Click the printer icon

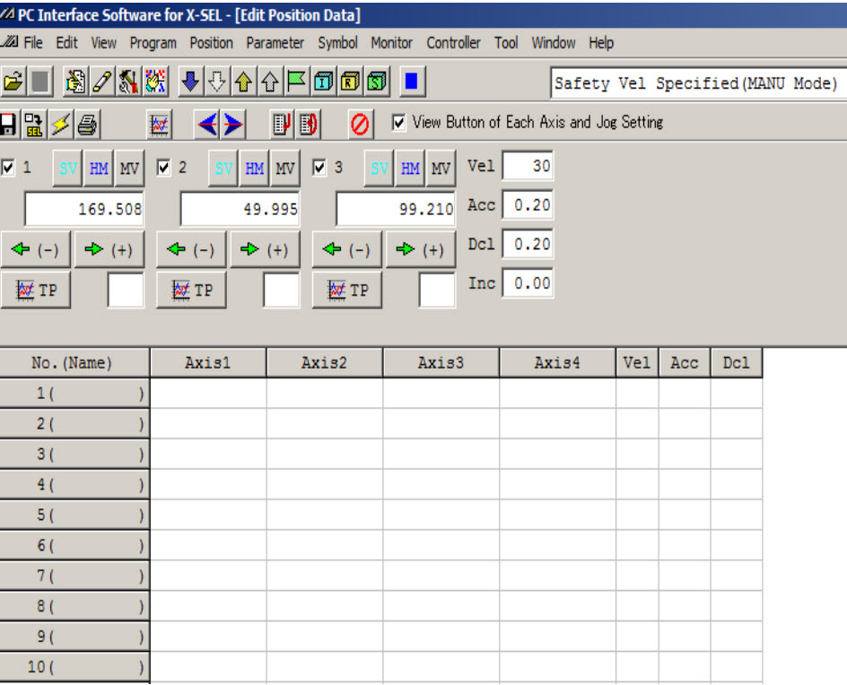[88, 124]
